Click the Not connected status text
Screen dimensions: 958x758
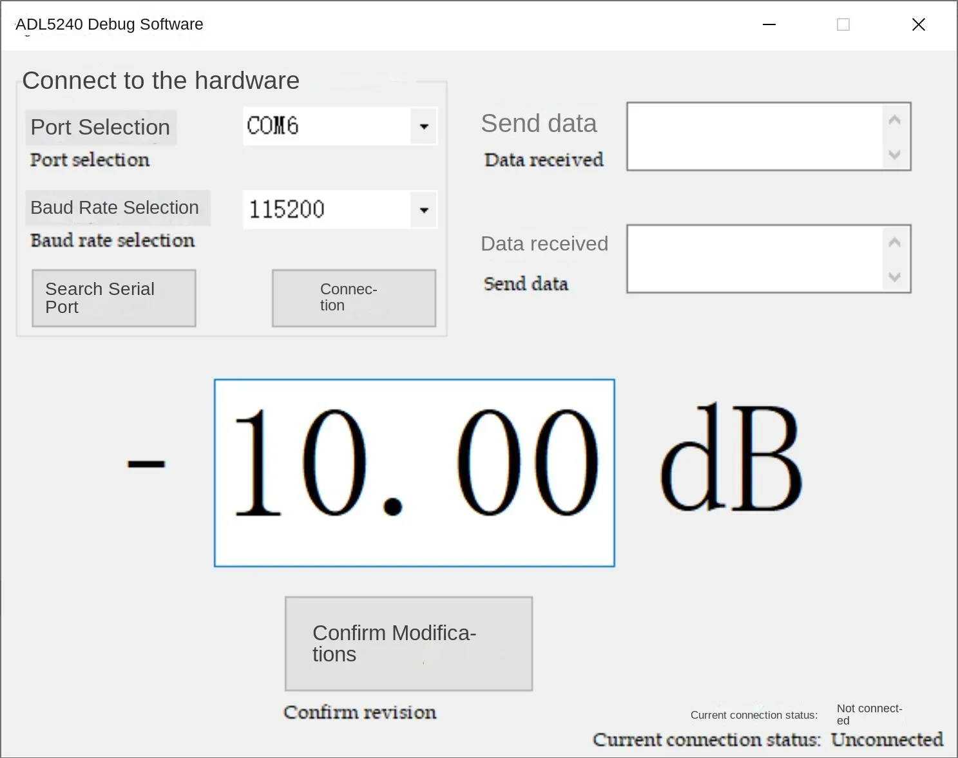(x=869, y=714)
